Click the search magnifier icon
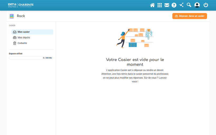 [x=189, y=5]
